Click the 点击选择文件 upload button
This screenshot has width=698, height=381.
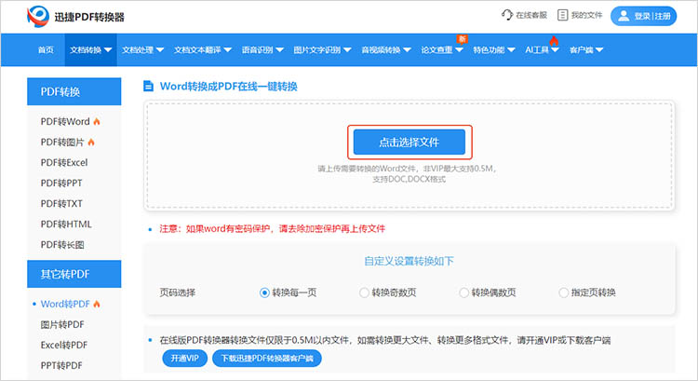click(409, 143)
